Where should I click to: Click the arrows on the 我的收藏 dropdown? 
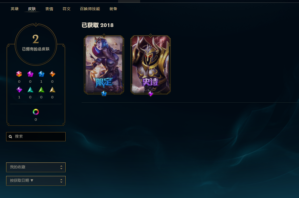pyautogui.click(x=61, y=167)
